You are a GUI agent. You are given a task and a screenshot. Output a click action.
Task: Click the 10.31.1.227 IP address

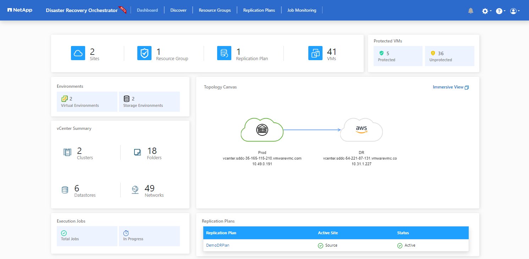pos(361,164)
